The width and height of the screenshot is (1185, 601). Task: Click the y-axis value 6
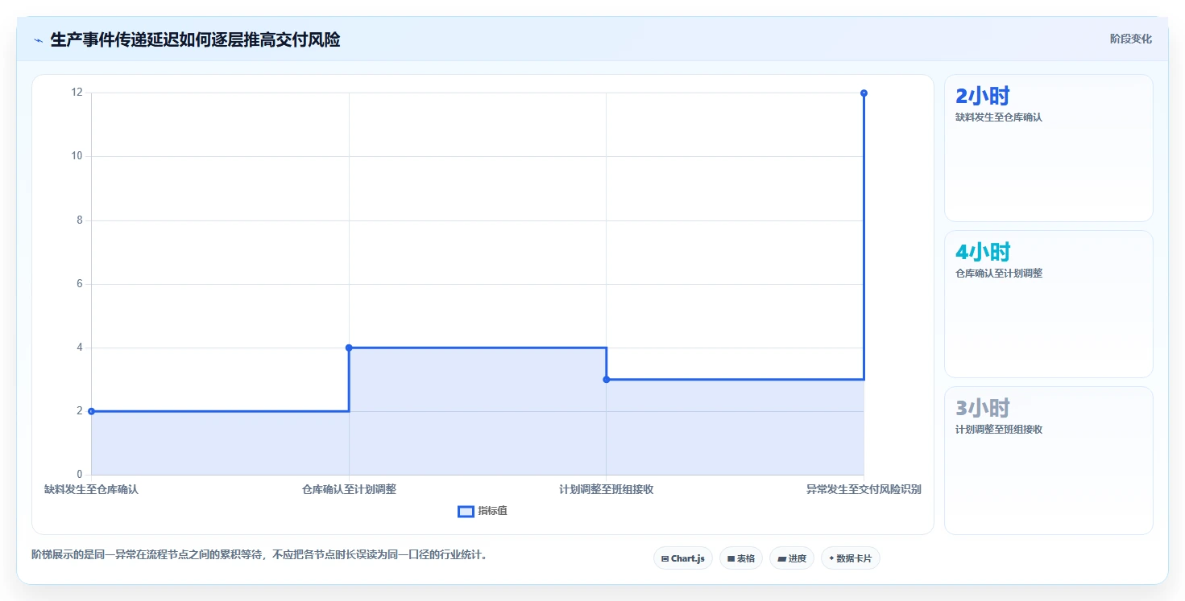pos(80,283)
